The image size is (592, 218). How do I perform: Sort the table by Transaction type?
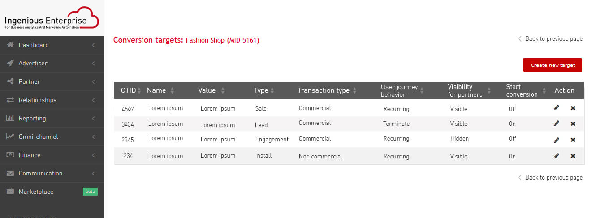point(354,90)
